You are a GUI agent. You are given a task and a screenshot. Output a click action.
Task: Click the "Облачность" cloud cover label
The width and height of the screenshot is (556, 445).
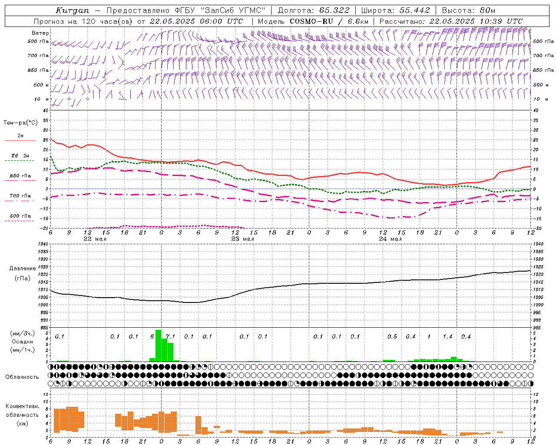(x=22, y=377)
